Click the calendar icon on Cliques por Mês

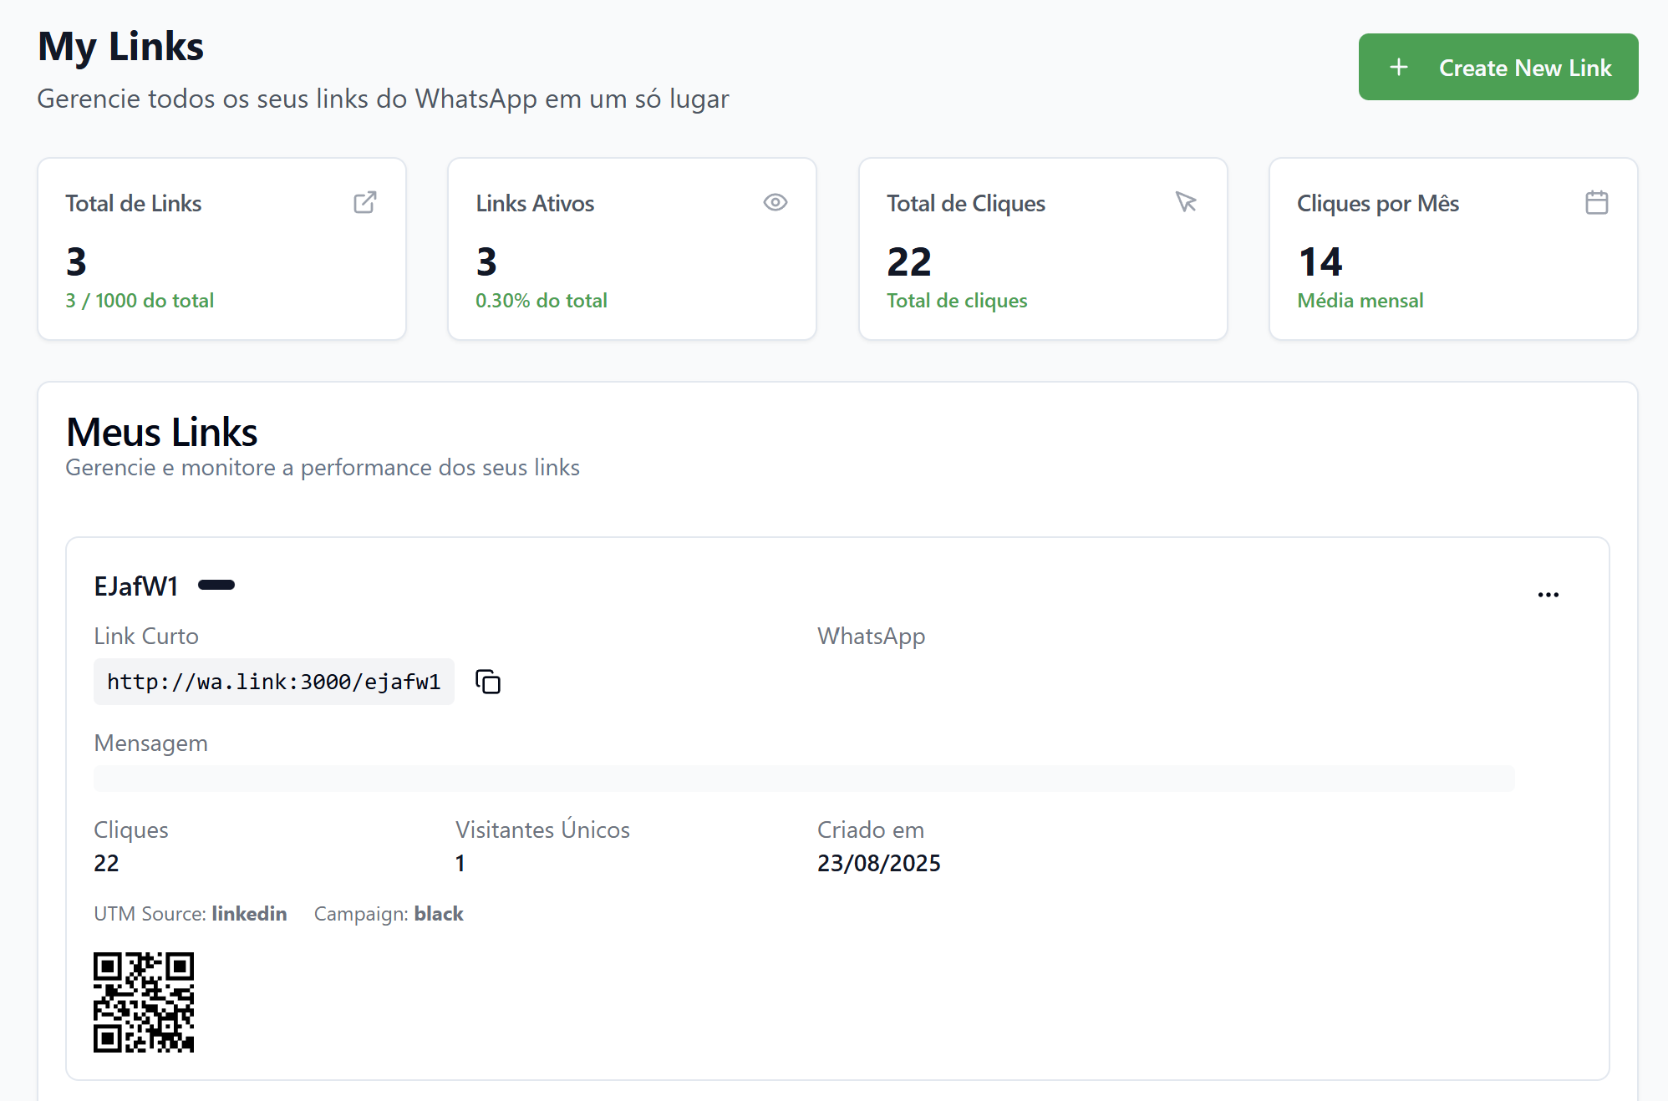1596,202
